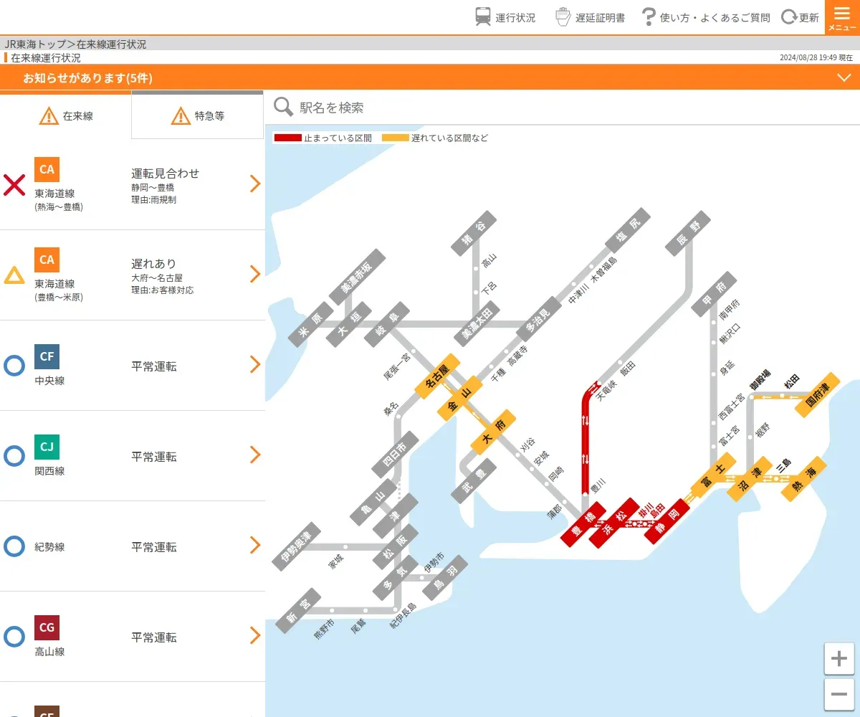Viewport: 860px width, 717px height.
Task: Click the CA badge for 豊橋〜米原
Action: (47, 260)
